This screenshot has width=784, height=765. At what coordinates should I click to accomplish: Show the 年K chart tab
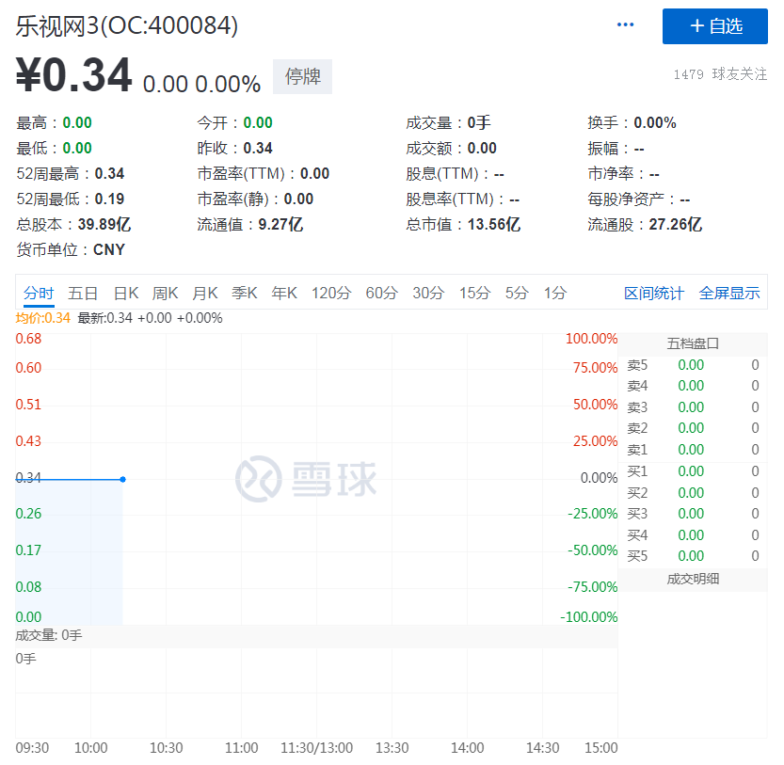pos(284,293)
